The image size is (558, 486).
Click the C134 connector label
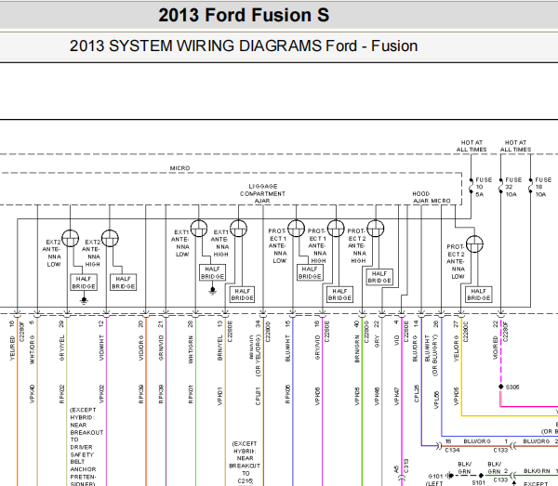(452, 450)
